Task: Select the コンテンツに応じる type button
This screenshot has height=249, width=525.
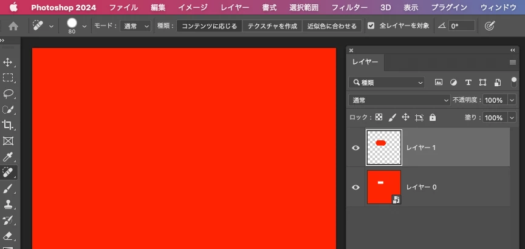Action: tap(209, 26)
